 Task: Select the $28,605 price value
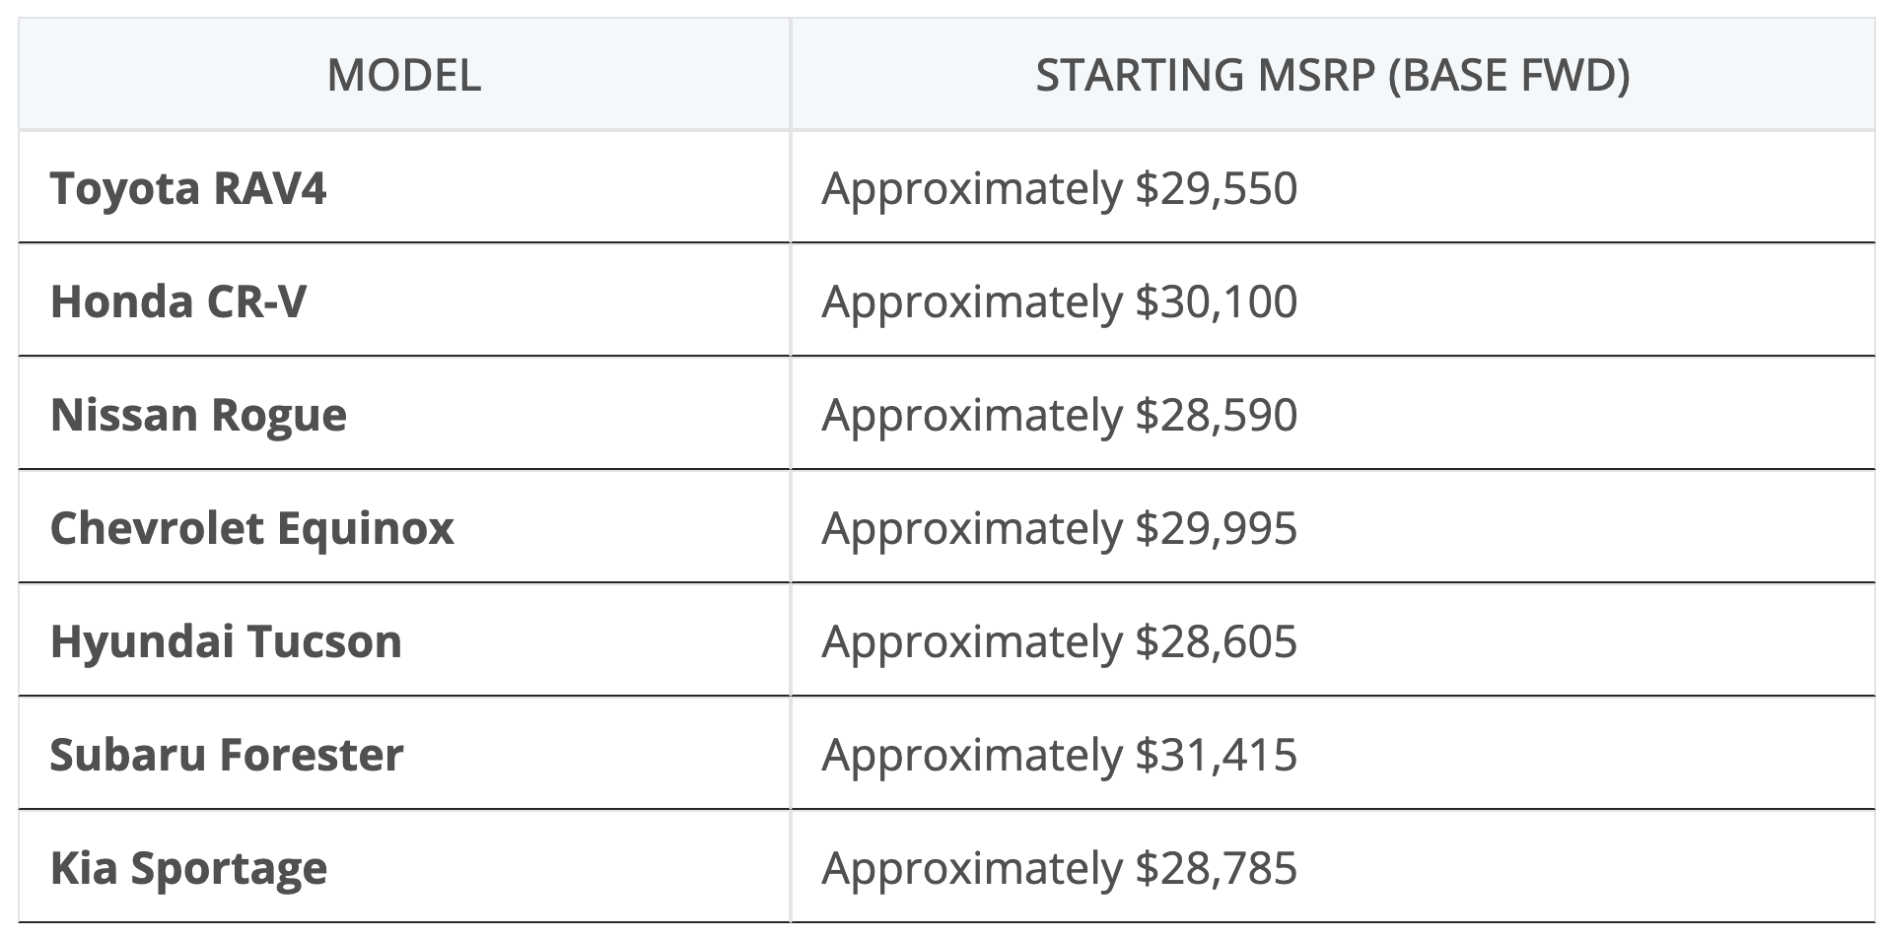point(1216,641)
